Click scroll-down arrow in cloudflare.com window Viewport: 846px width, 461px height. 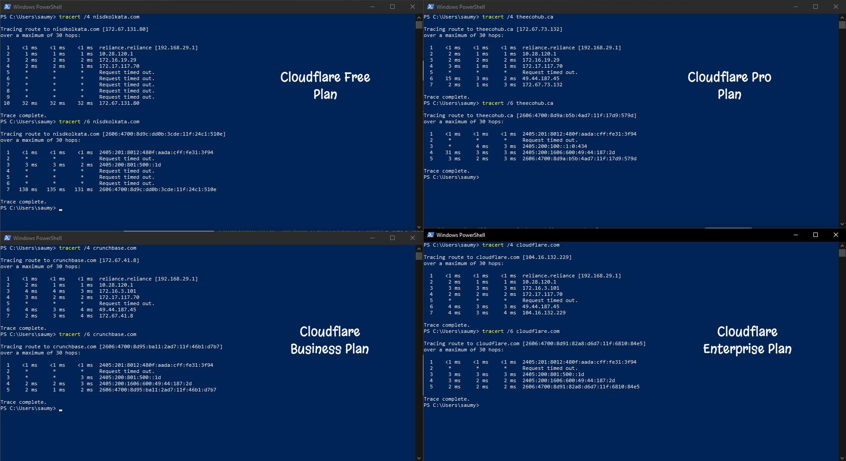pos(842,457)
